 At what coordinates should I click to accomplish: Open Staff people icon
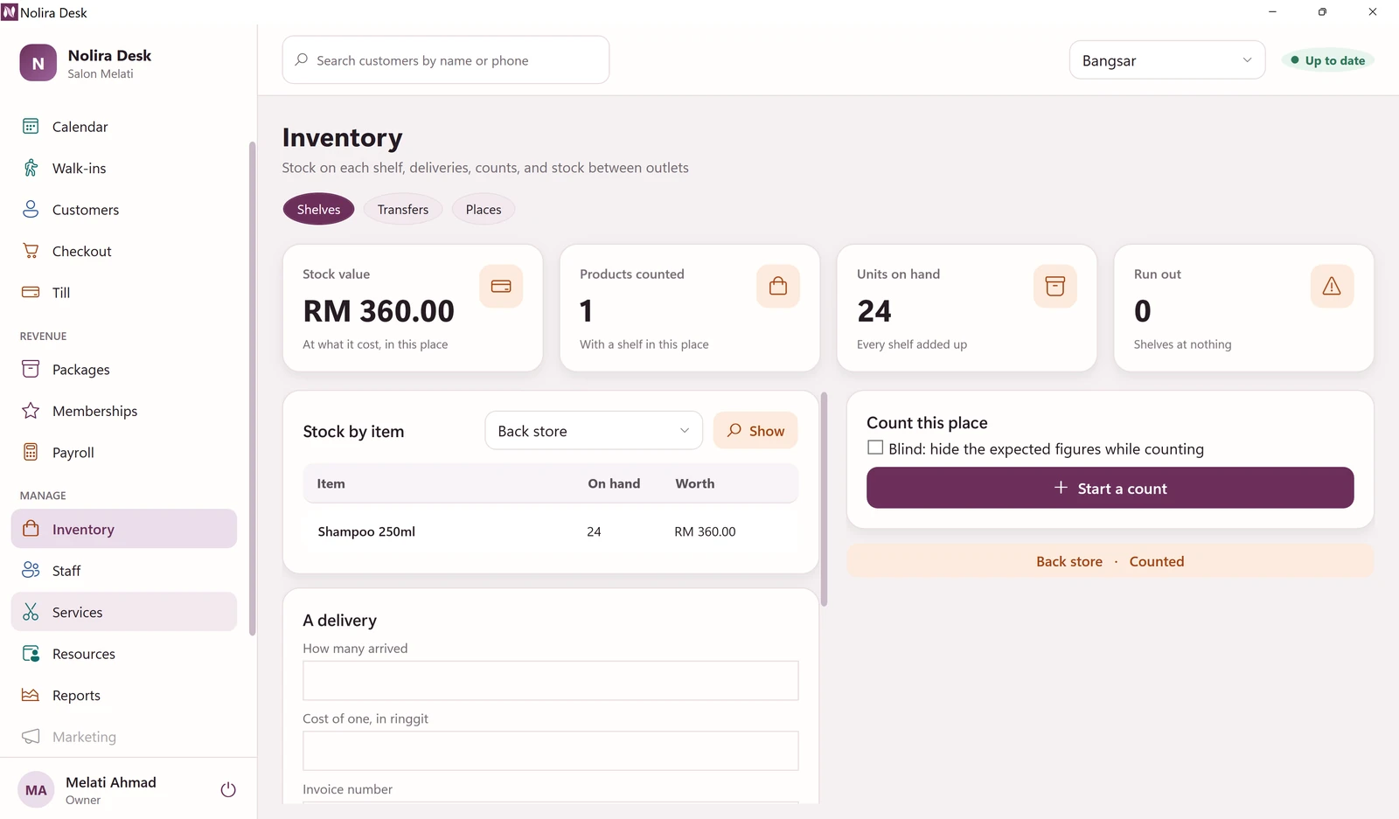[x=31, y=570]
